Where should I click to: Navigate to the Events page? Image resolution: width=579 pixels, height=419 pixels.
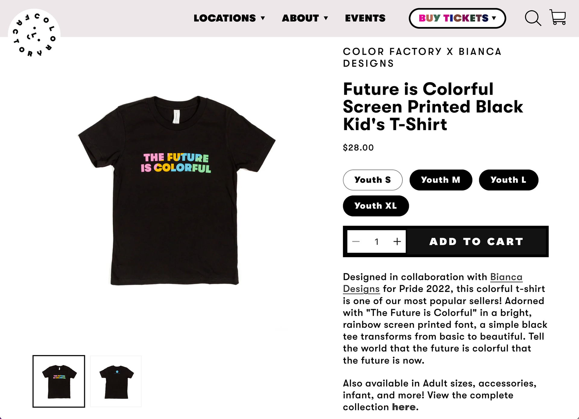[365, 18]
